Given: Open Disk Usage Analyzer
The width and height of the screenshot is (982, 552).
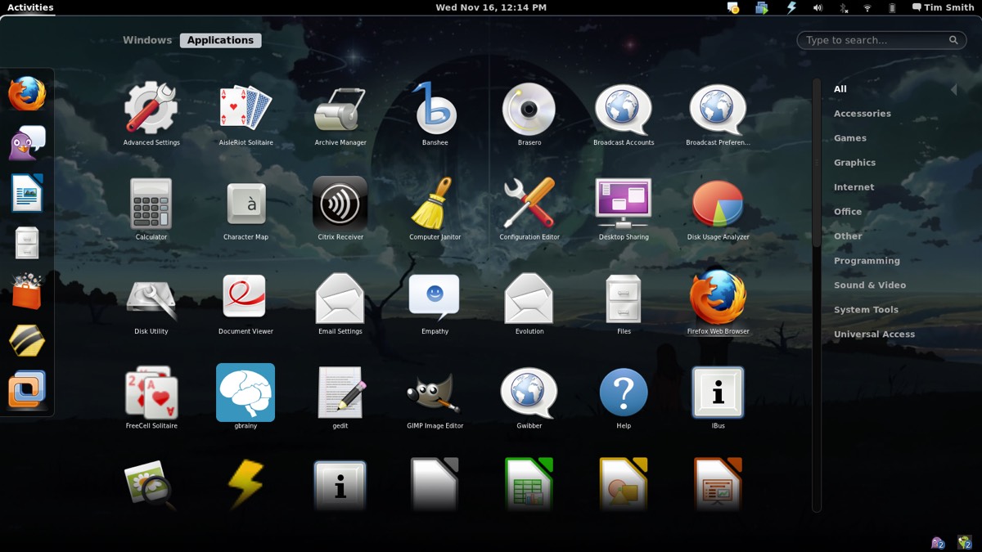Looking at the screenshot, I should (718, 204).
